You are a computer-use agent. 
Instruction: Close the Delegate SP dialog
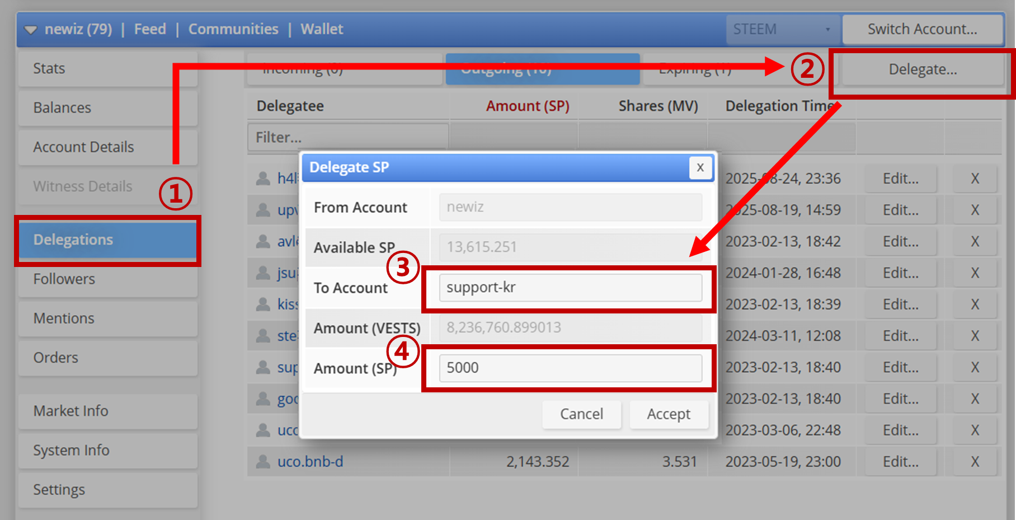700,167
